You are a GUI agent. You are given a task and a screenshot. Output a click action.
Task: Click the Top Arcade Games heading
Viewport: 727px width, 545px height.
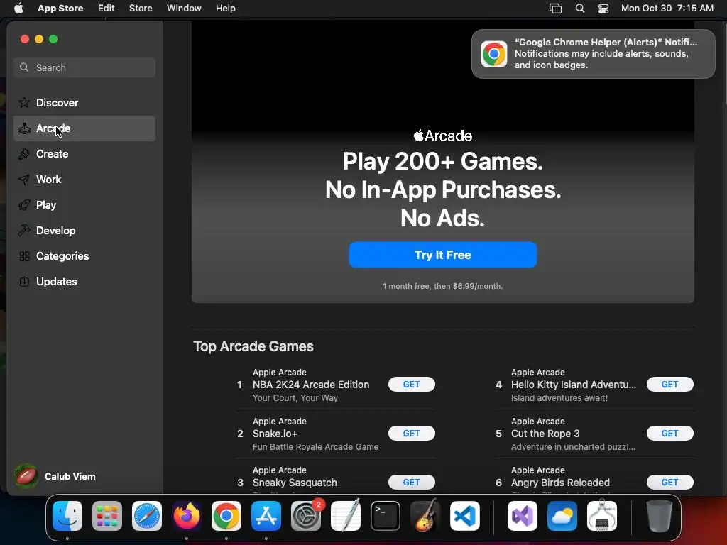(253, 346)
